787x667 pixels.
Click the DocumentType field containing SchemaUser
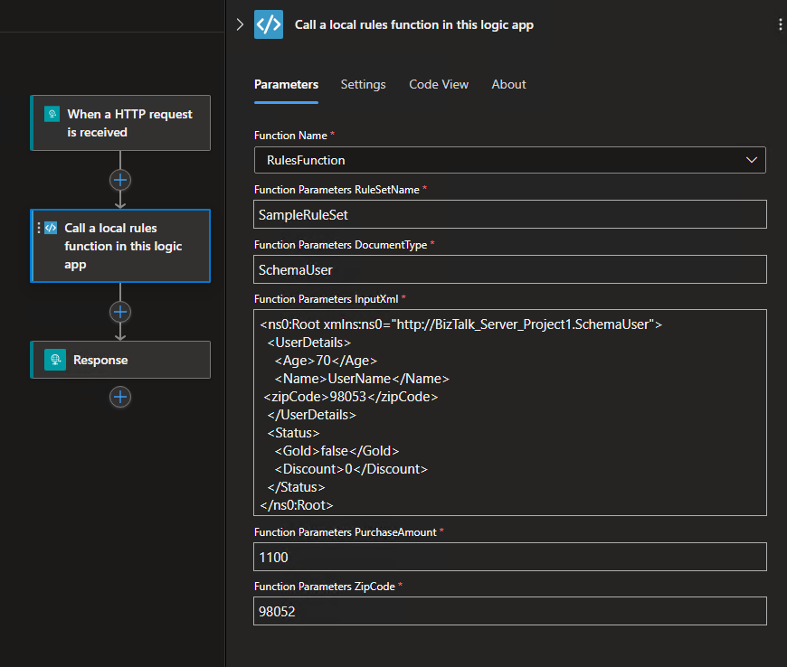coord(510,269)
